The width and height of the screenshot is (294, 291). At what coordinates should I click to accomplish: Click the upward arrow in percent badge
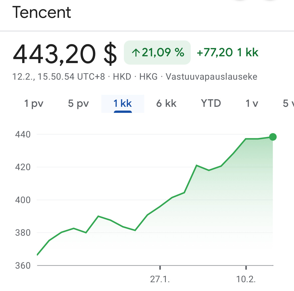pyautogui.click(x=136, y=53)
